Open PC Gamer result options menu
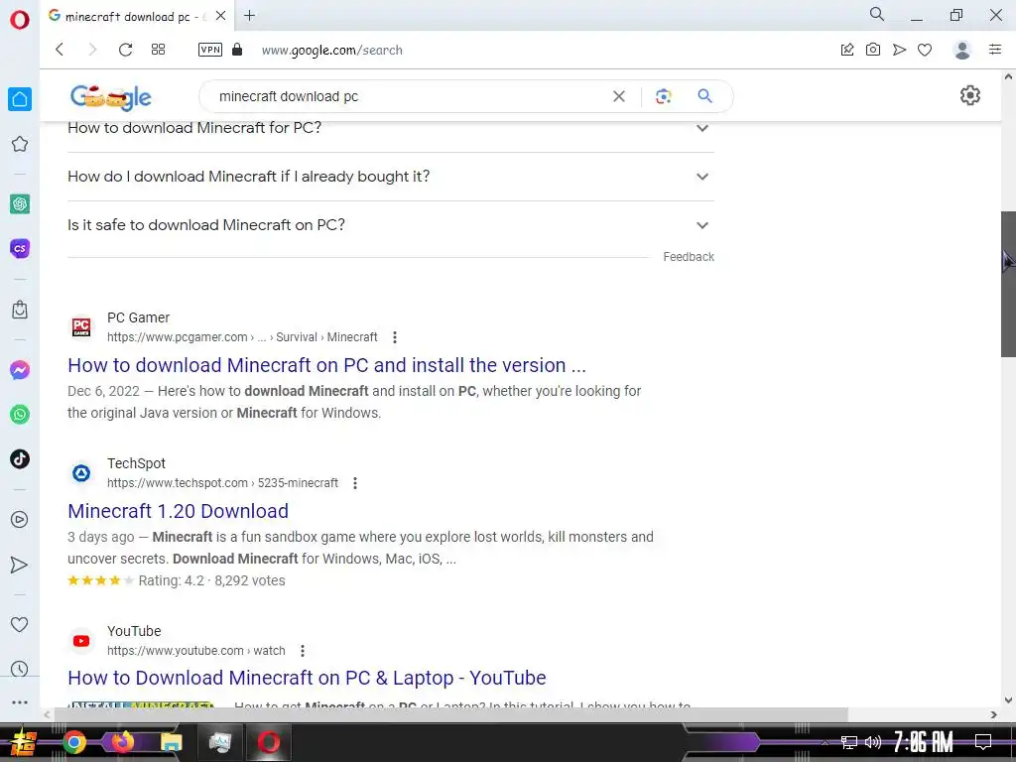1016x762 pixels. coord(395,337)
